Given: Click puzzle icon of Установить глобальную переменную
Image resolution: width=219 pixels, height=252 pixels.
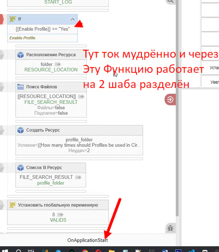Looking at the screenshot, I should click(x=13, y=205).
